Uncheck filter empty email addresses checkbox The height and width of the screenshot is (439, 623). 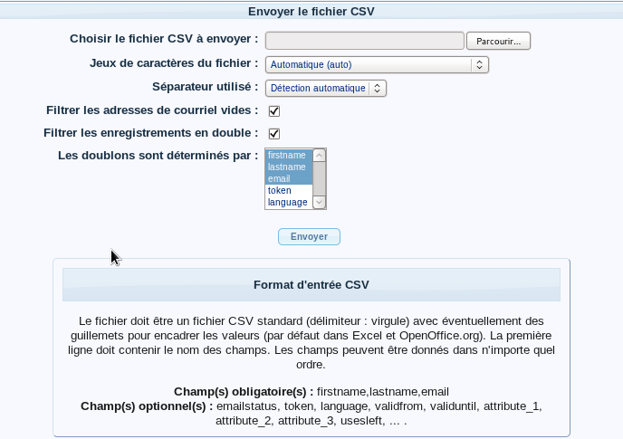point(274,111)
